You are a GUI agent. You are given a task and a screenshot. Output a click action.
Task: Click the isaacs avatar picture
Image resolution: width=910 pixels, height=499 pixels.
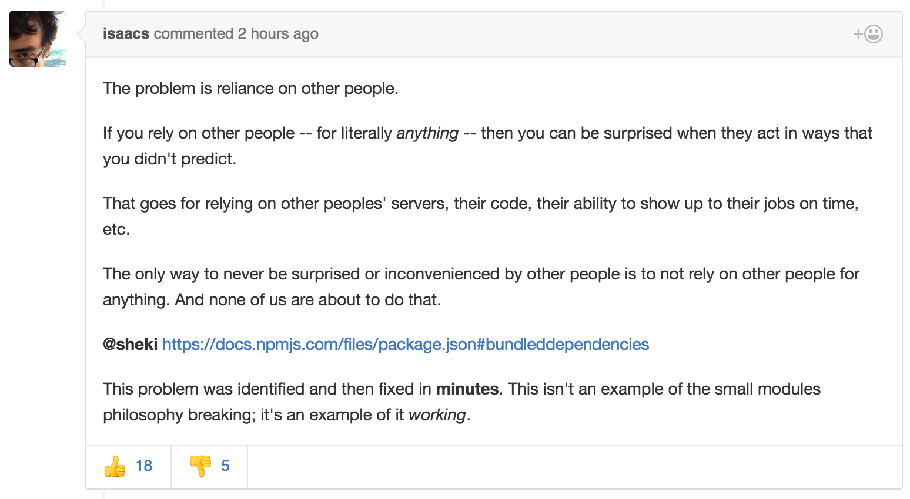click(x=38, y=39)
